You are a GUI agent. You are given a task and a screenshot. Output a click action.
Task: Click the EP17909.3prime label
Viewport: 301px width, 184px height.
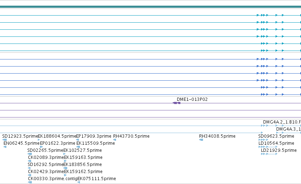(94, 136)
